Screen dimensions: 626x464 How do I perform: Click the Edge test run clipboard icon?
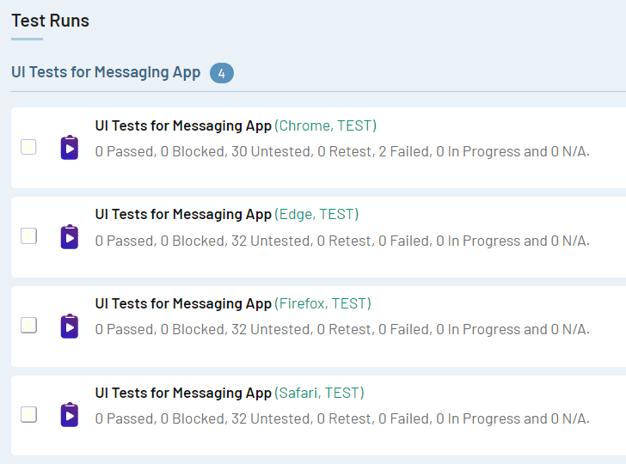tap(70, 236)
